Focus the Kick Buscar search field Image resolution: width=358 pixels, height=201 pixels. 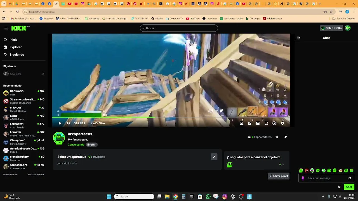click(179, 28)
